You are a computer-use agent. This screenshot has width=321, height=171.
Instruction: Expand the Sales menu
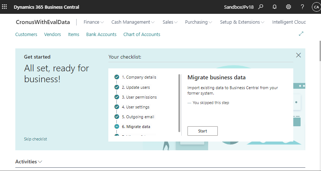pos(170,22)
